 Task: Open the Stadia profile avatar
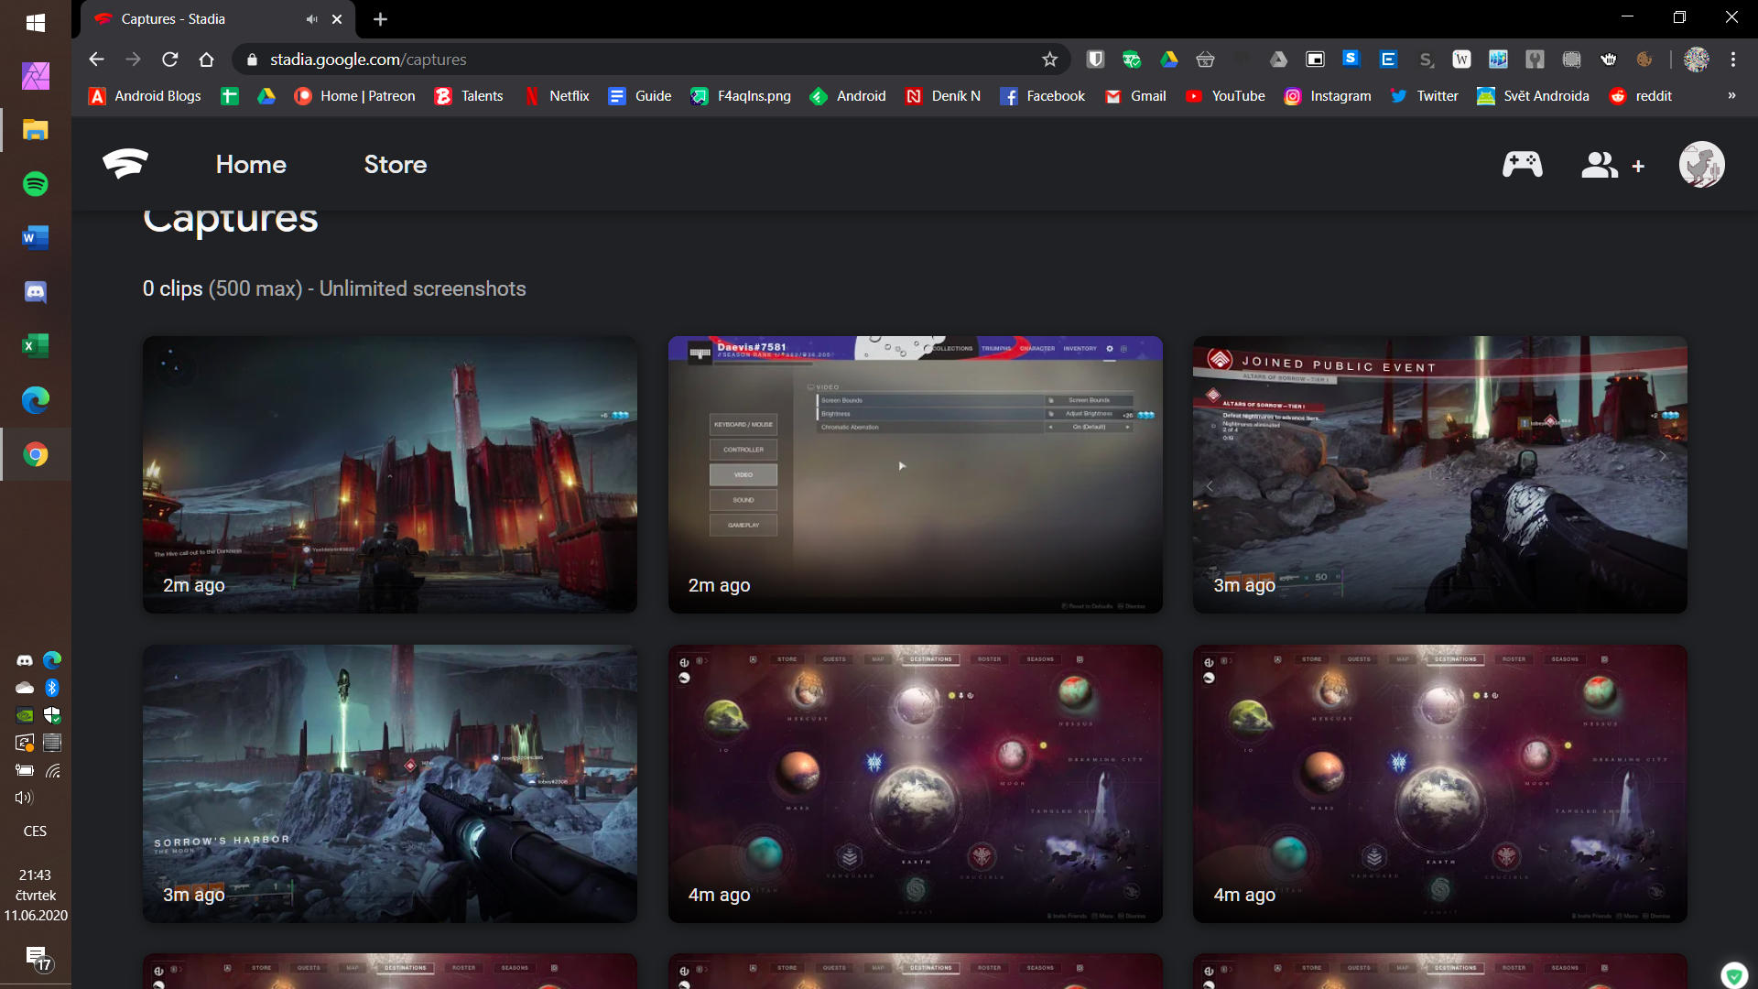pos(1701,165)
